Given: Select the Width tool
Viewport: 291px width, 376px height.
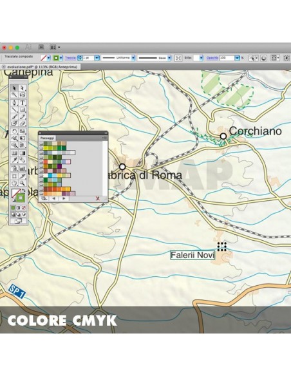Looking at the screenshot, I should click(x=14, y=138).
